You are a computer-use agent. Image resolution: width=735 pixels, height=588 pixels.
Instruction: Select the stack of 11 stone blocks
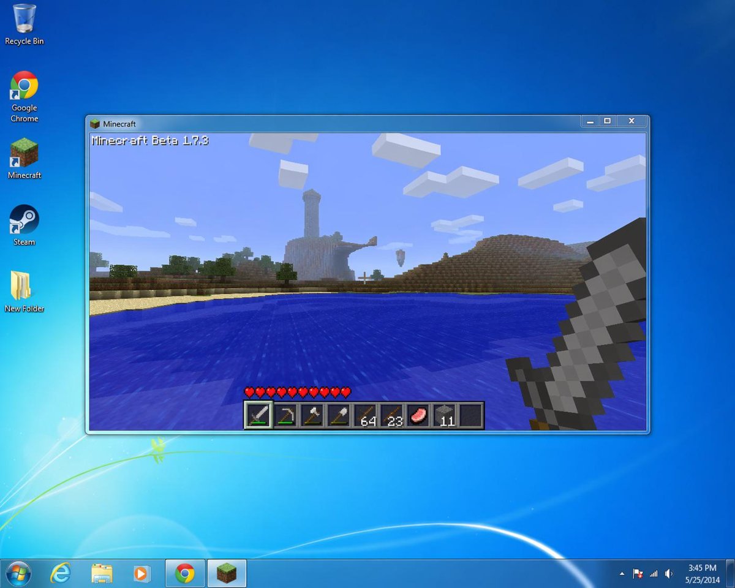click(x=445, y=415)
